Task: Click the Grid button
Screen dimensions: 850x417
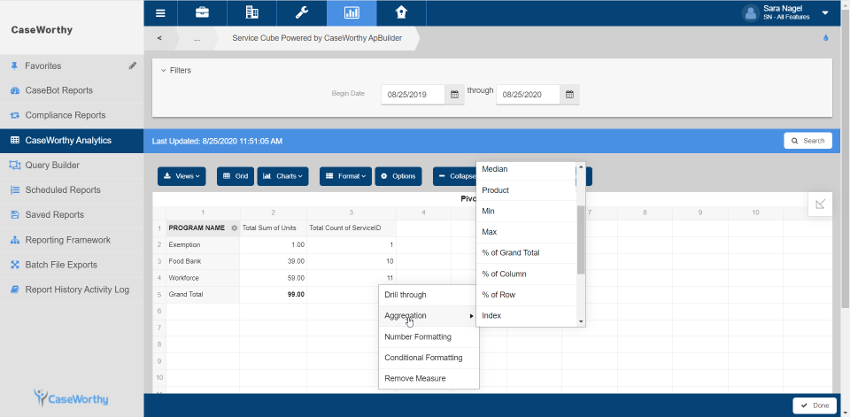Action: [236, 176]
